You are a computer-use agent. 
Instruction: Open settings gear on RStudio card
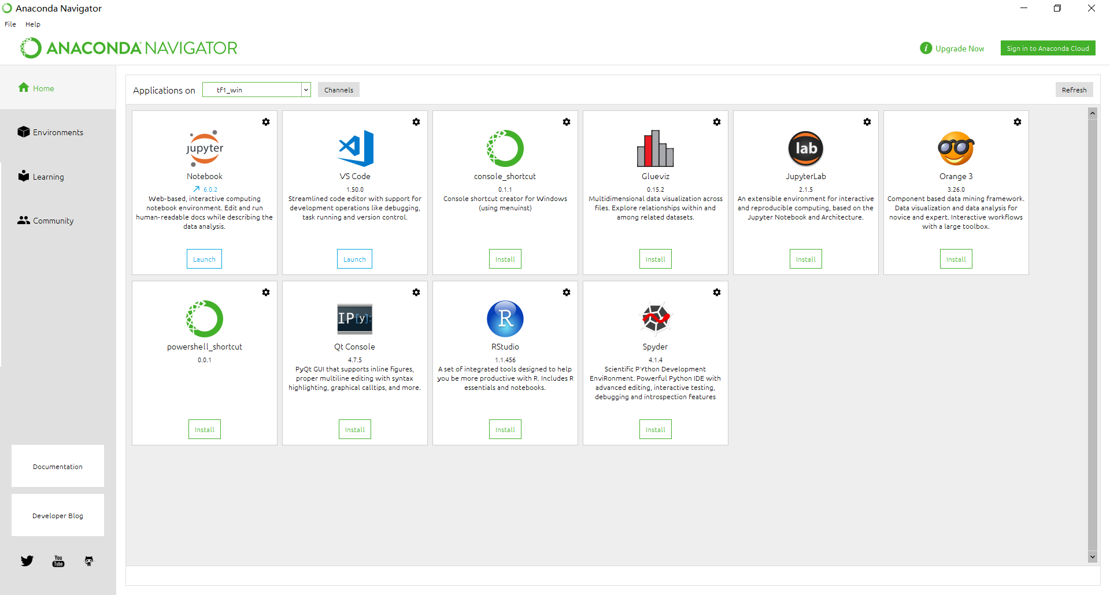point(567,292)
